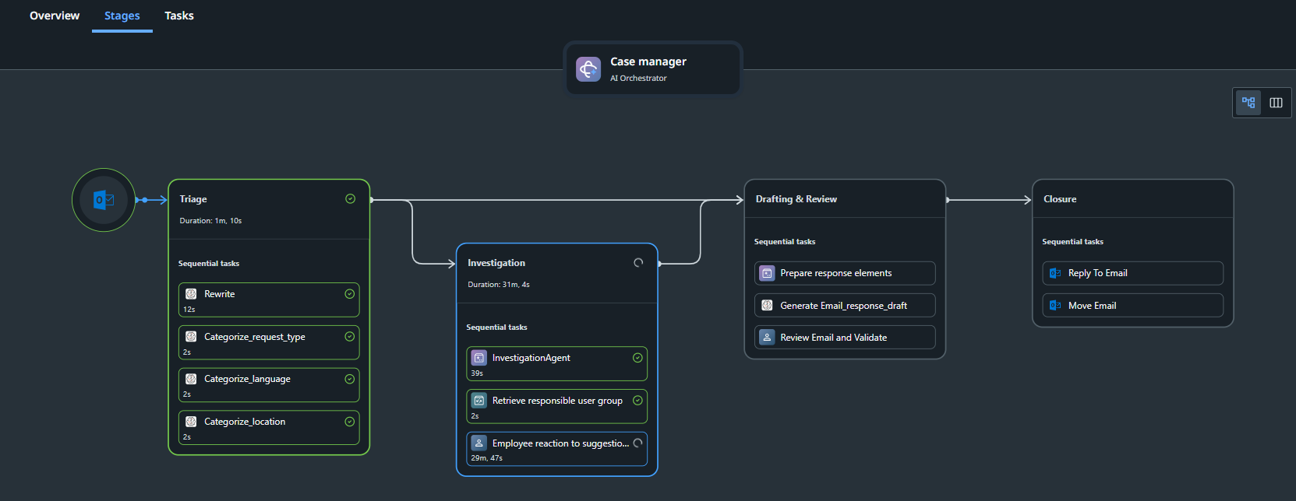Click the Categorize_location task icon

pyautogui.click(x=191, y=422)
